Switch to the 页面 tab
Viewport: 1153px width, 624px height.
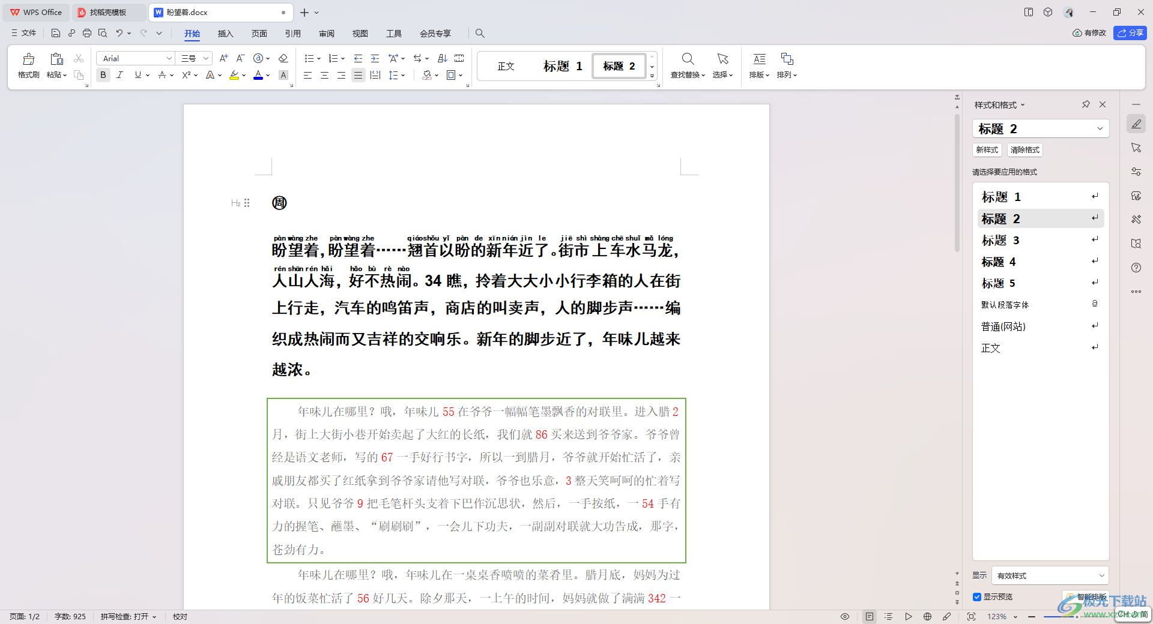[x=259, y=34]
